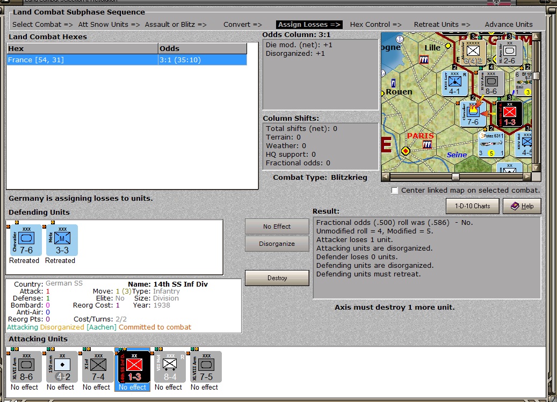The image size is (557, 402).
Task: Select the 150 mm 4-2 artillery attacking unit
Action: pyautogui.click(x=62, y=367)
